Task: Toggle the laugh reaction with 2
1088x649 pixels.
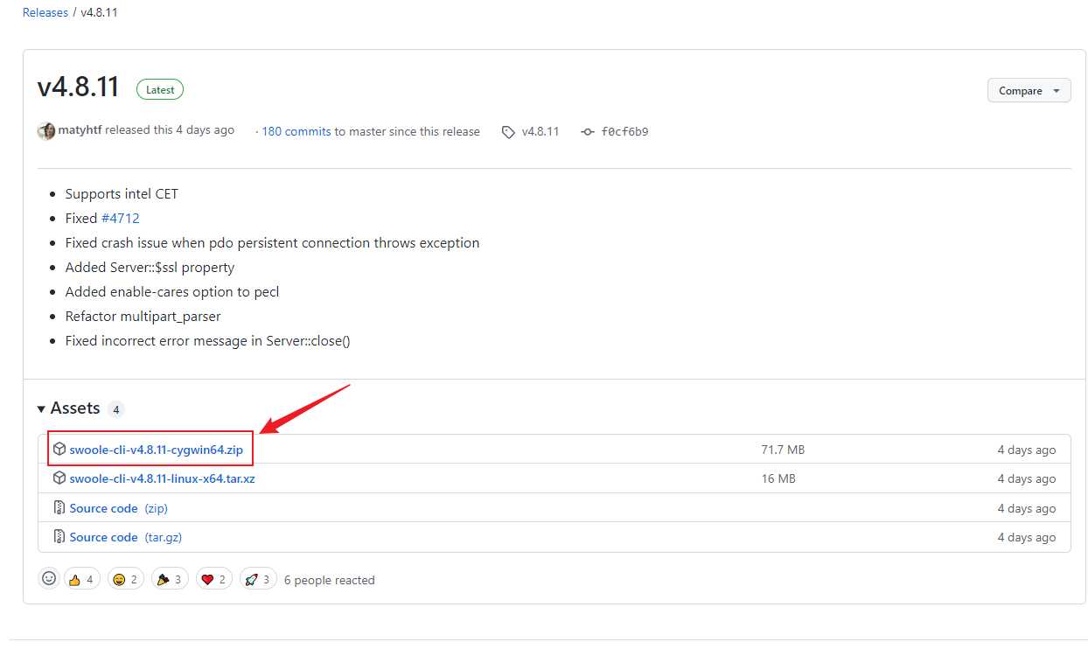Action: click(x=126, y=579)
